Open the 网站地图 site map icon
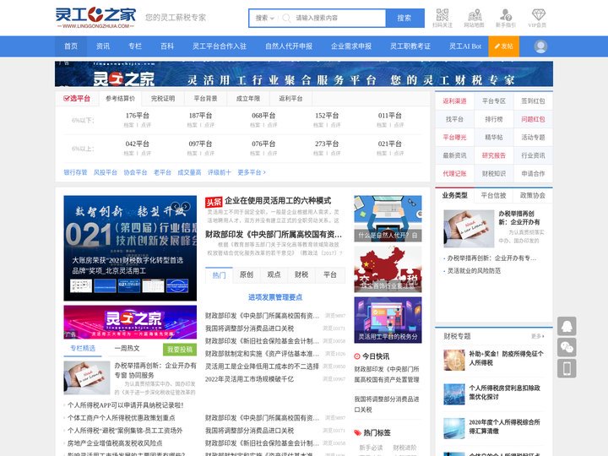The image size is (608, 456). 475,18
